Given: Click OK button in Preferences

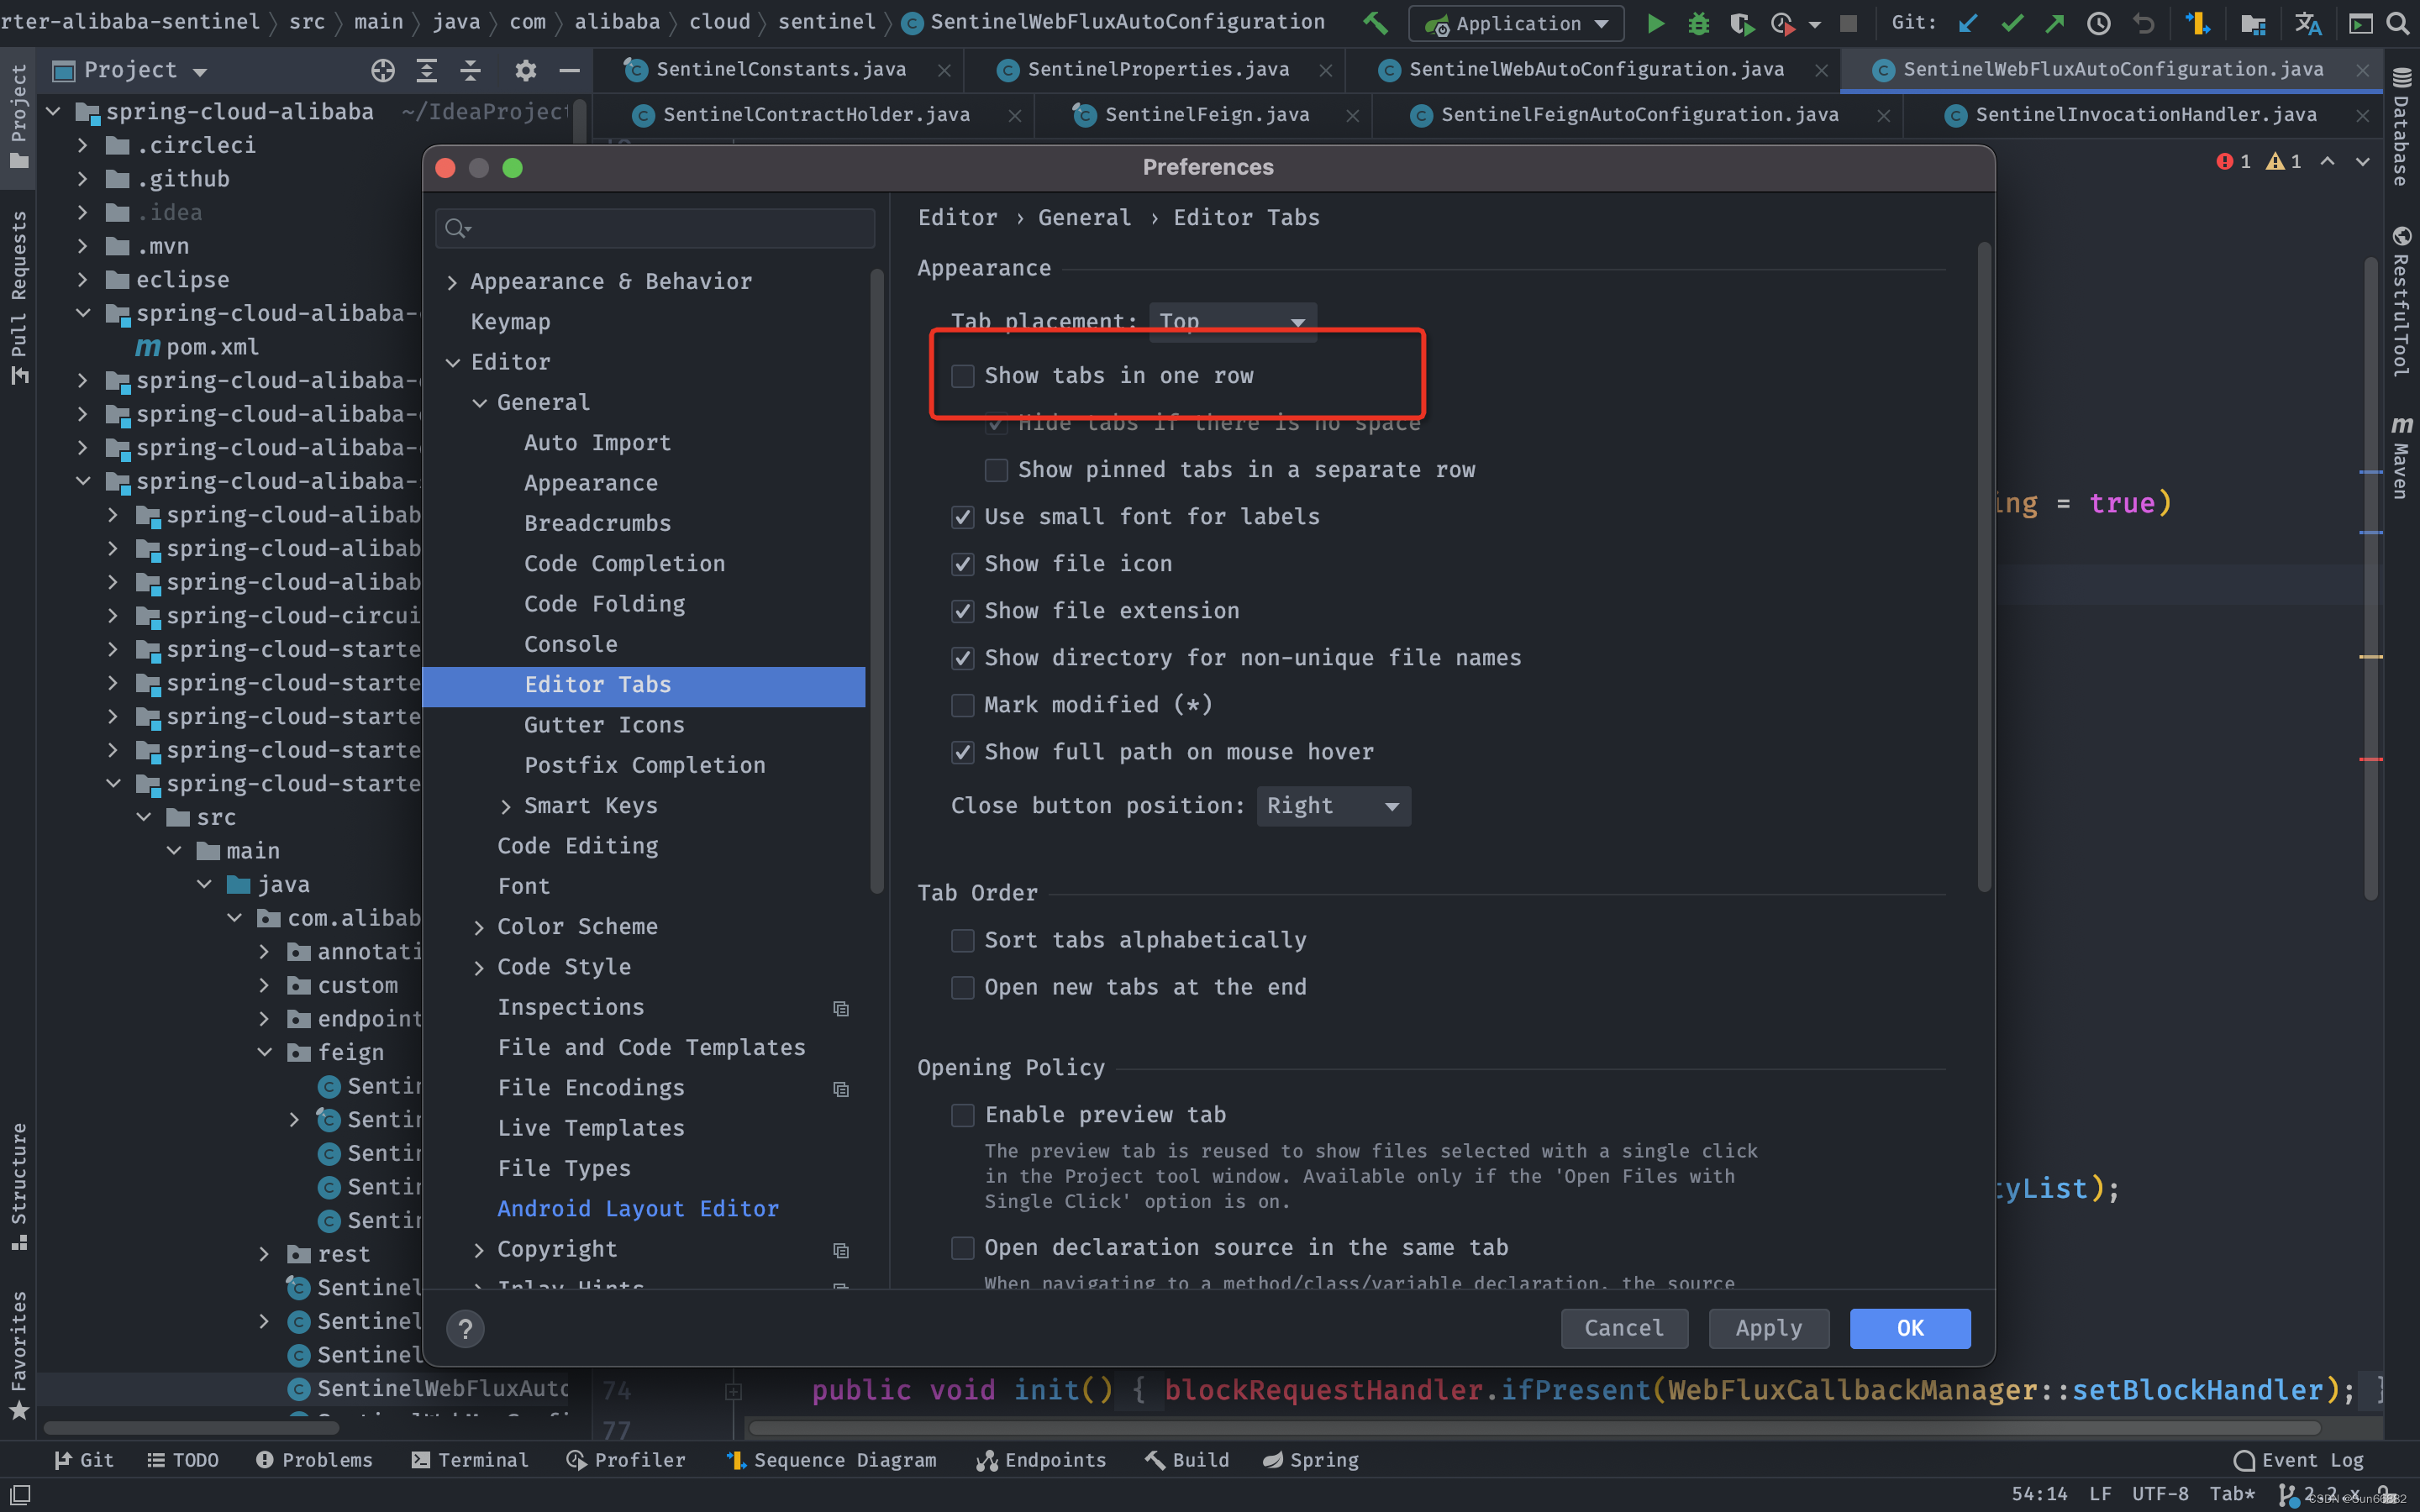Looking at the screenshot, I should [1910, 1328].
